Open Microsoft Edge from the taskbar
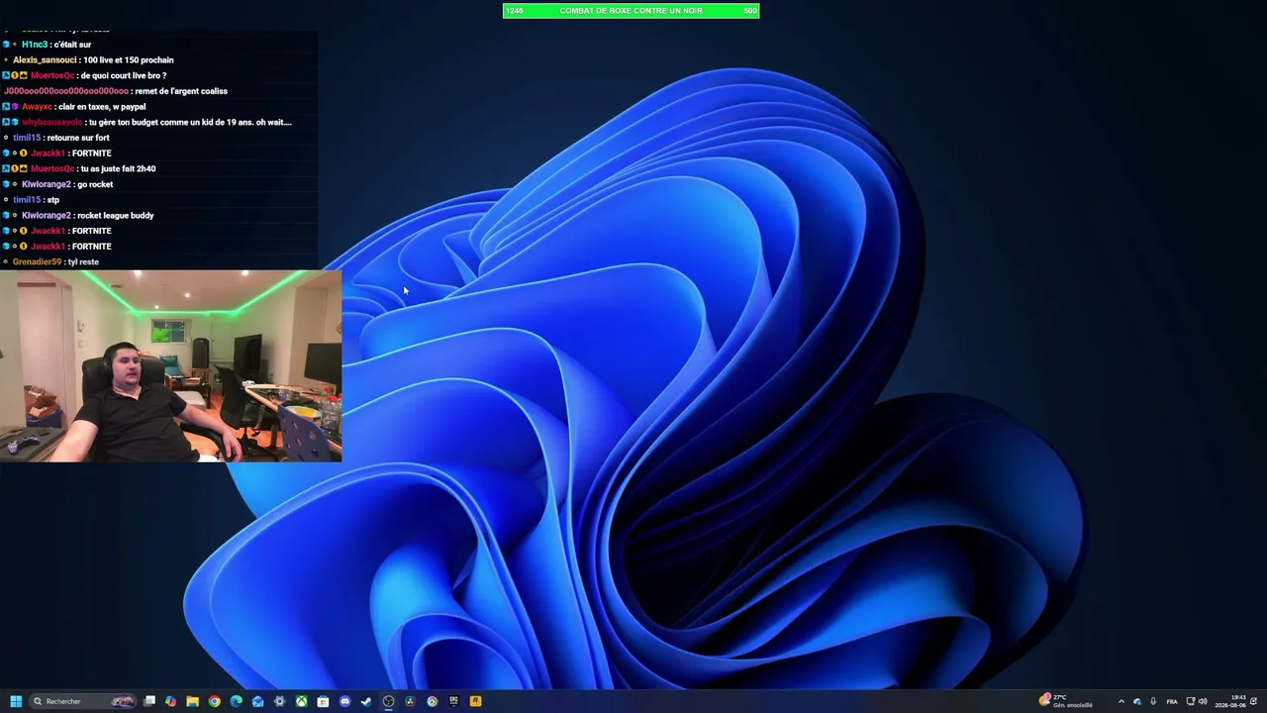Image resolution: width=1267 pixels, height=713 pixels. [237, 701]
